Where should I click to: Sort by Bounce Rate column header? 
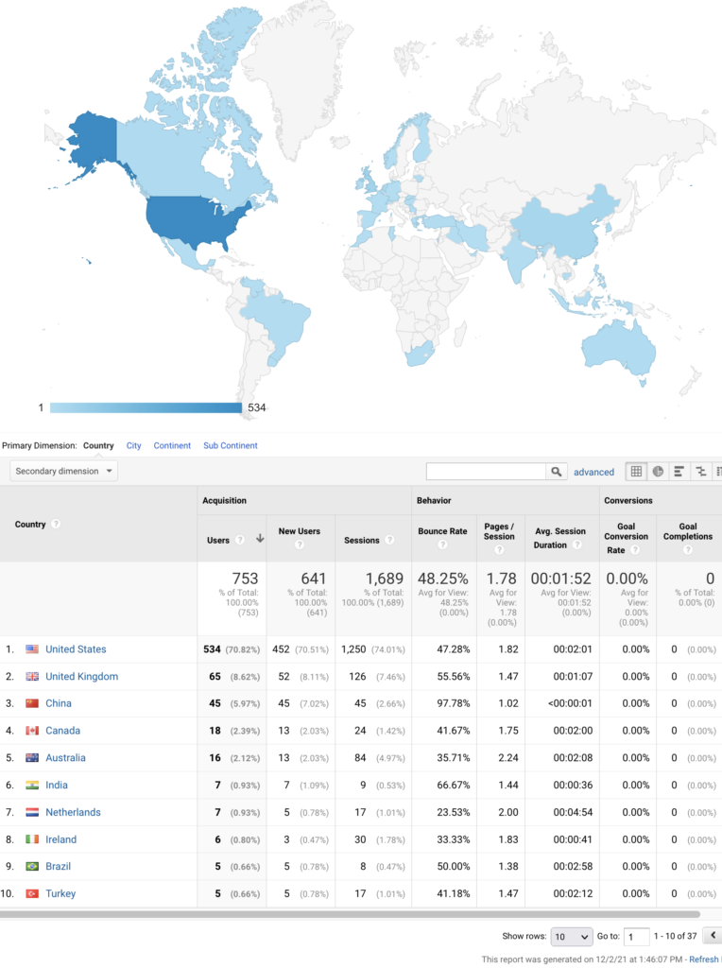[442, 531]
